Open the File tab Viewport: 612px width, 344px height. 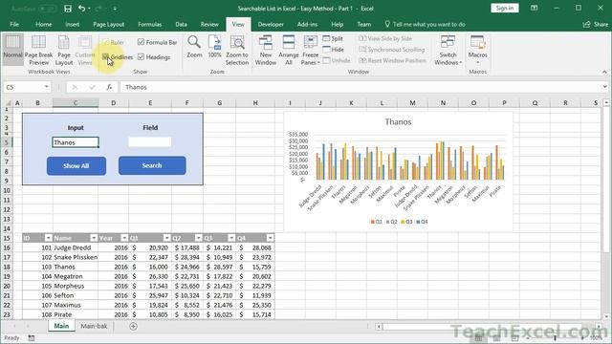click(x=14, y=24)
